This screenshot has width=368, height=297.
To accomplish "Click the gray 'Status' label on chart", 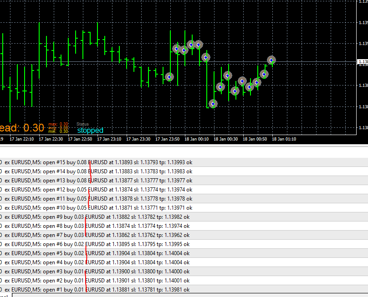I will click(x=82, y=124).
